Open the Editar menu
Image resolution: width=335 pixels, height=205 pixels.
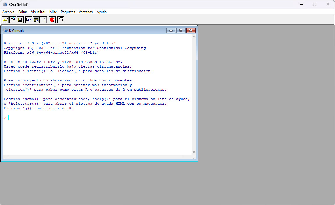(x=23, y=12)
